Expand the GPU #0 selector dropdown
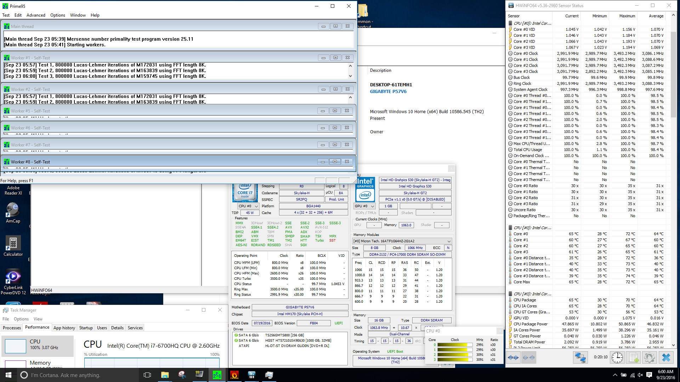Screen dimensions: 680x382 (365, 206)
